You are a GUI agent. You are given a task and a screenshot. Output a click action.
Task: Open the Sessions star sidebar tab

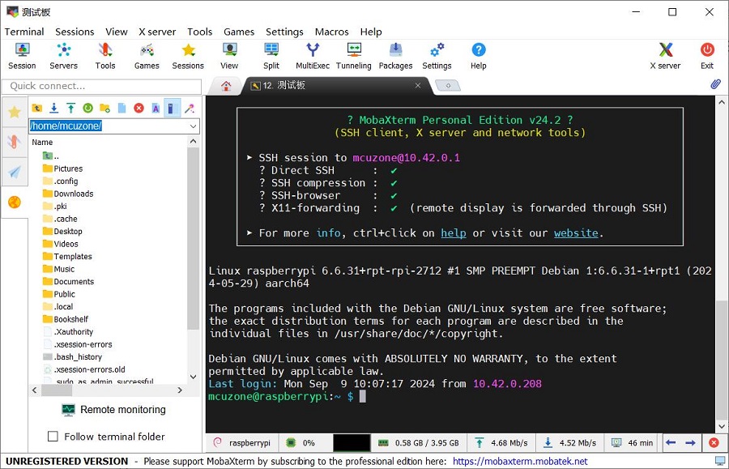coord(15,112)
